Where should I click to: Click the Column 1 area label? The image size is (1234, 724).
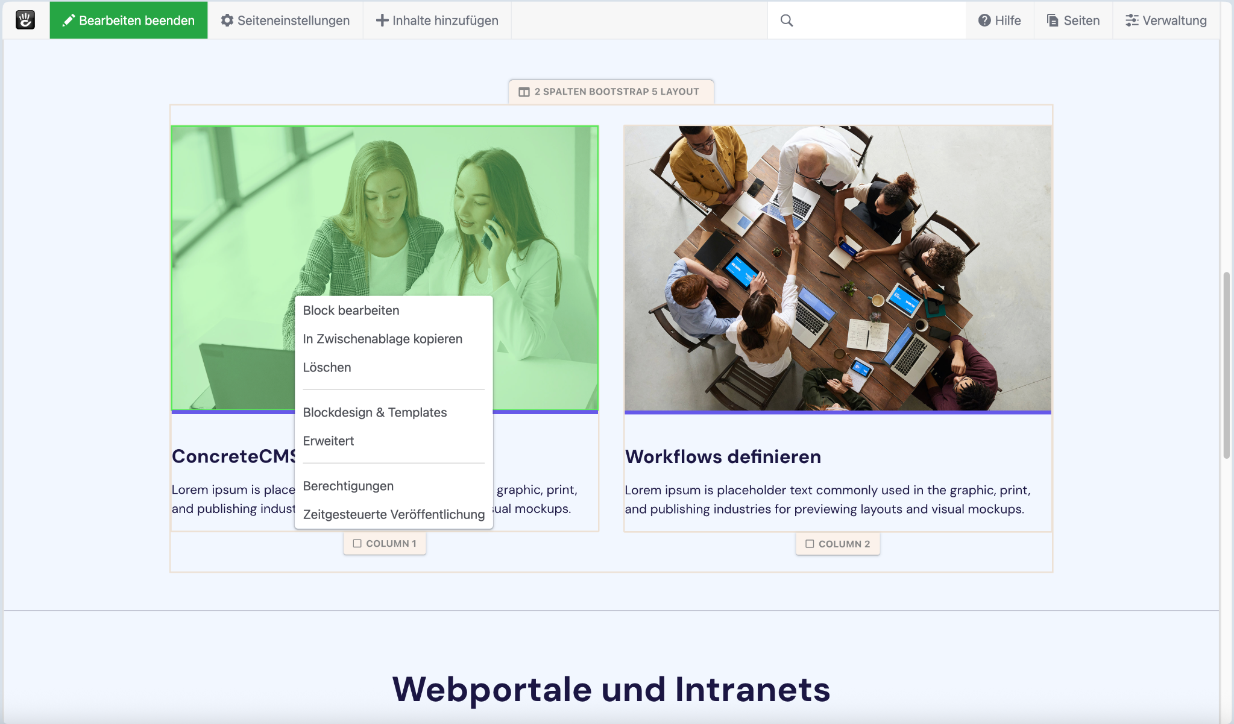385,543
